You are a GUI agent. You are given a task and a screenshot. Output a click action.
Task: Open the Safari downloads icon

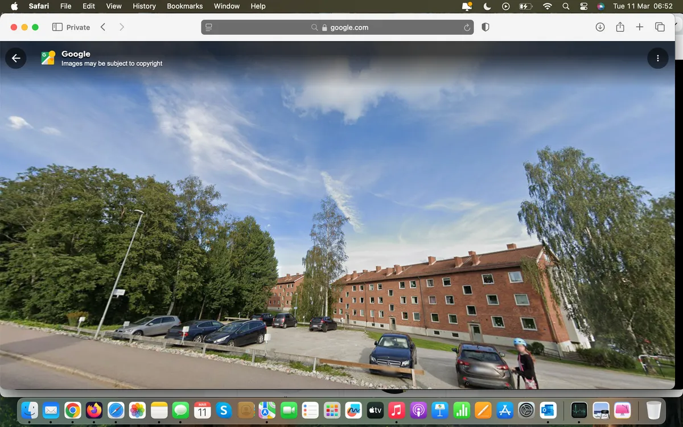coord(600,27)
